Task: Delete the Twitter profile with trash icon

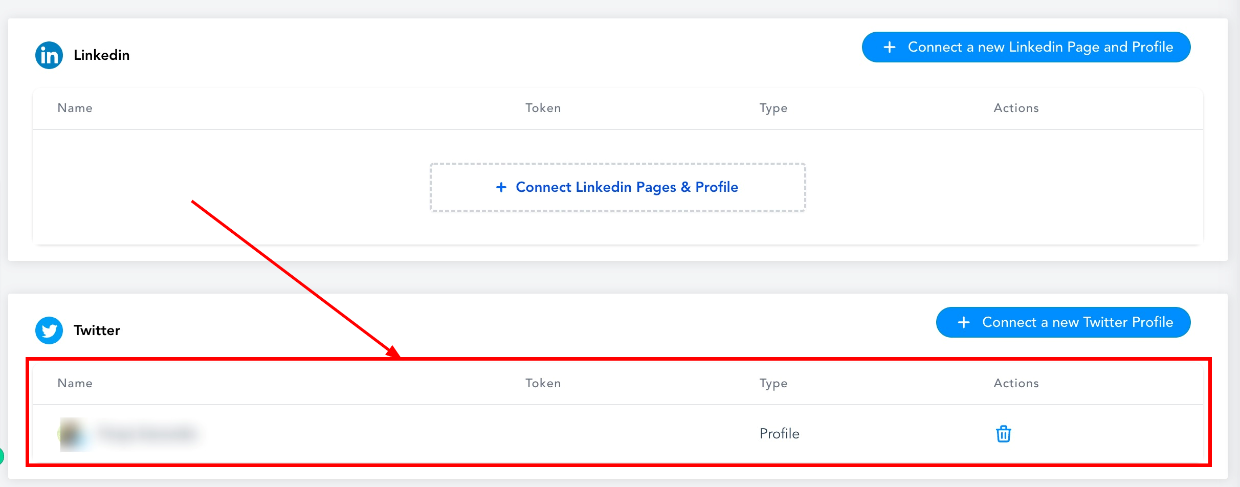Action: point(1003,434)
